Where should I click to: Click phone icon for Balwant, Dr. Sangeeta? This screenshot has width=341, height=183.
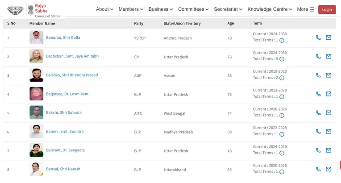click(x=318, y=150)
